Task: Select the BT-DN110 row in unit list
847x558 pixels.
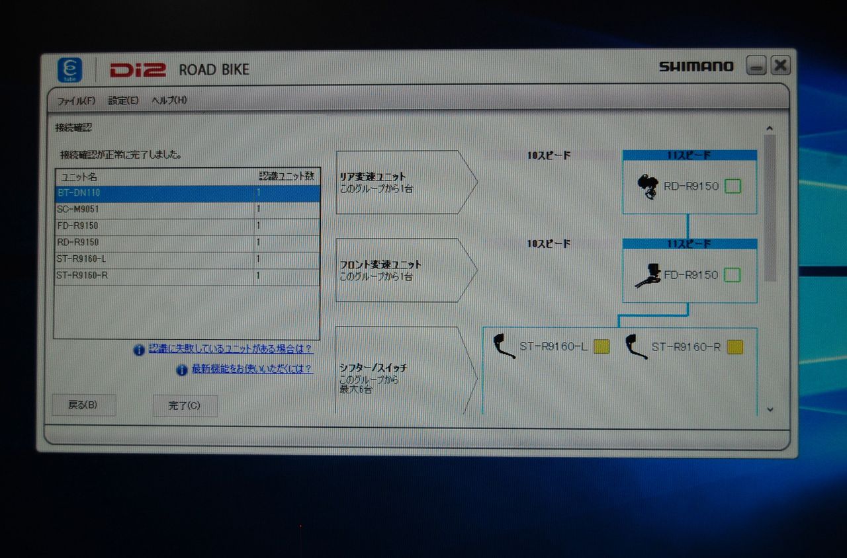Action: [x=187, y=194]
